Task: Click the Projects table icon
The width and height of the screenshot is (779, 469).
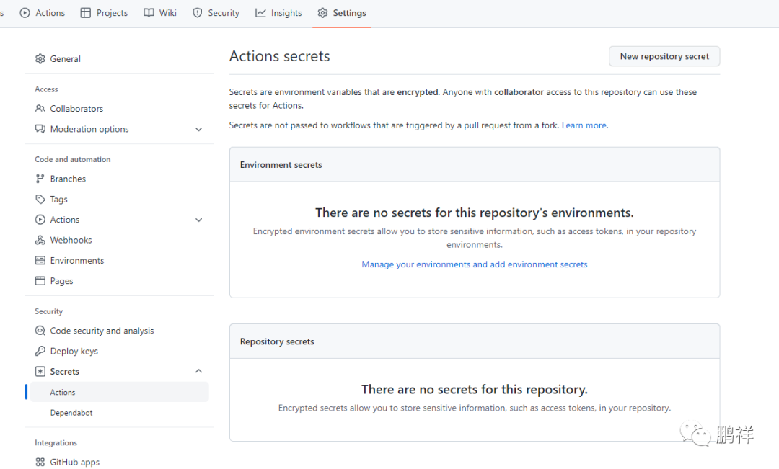Action: [x=85, y=13]
